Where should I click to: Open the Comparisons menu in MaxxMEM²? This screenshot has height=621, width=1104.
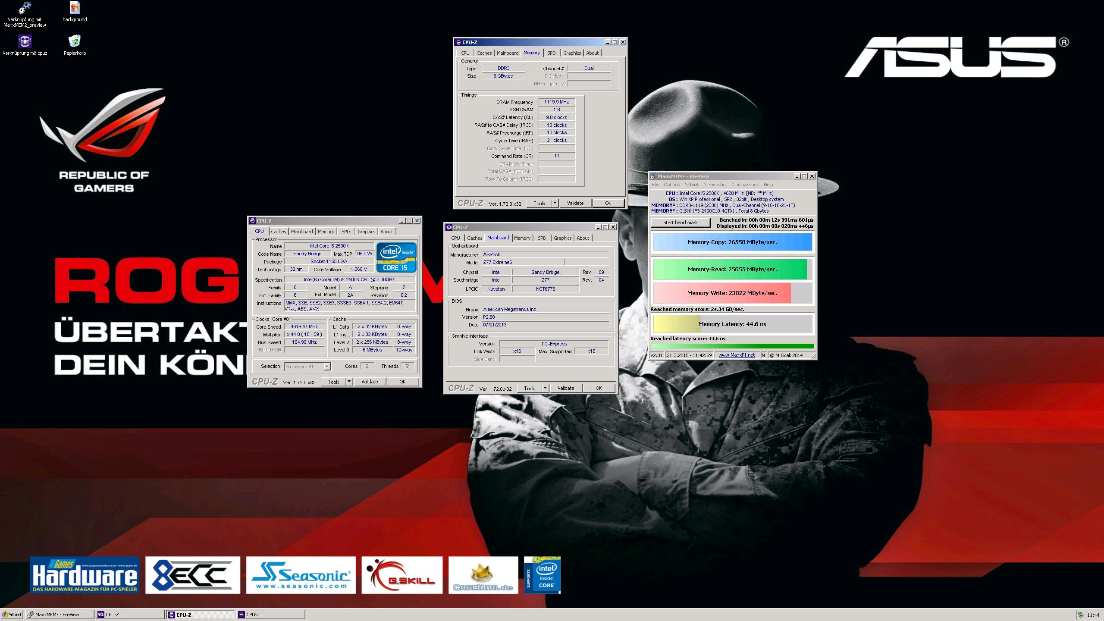745,185
